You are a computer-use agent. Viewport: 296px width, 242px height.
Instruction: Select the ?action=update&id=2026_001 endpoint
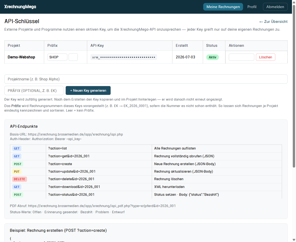[72, 172]
